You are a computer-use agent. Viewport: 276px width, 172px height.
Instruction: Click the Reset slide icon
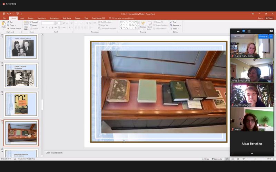click(x=33, y=25)
